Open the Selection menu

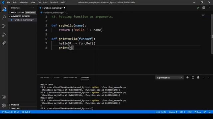pos(24,2)
